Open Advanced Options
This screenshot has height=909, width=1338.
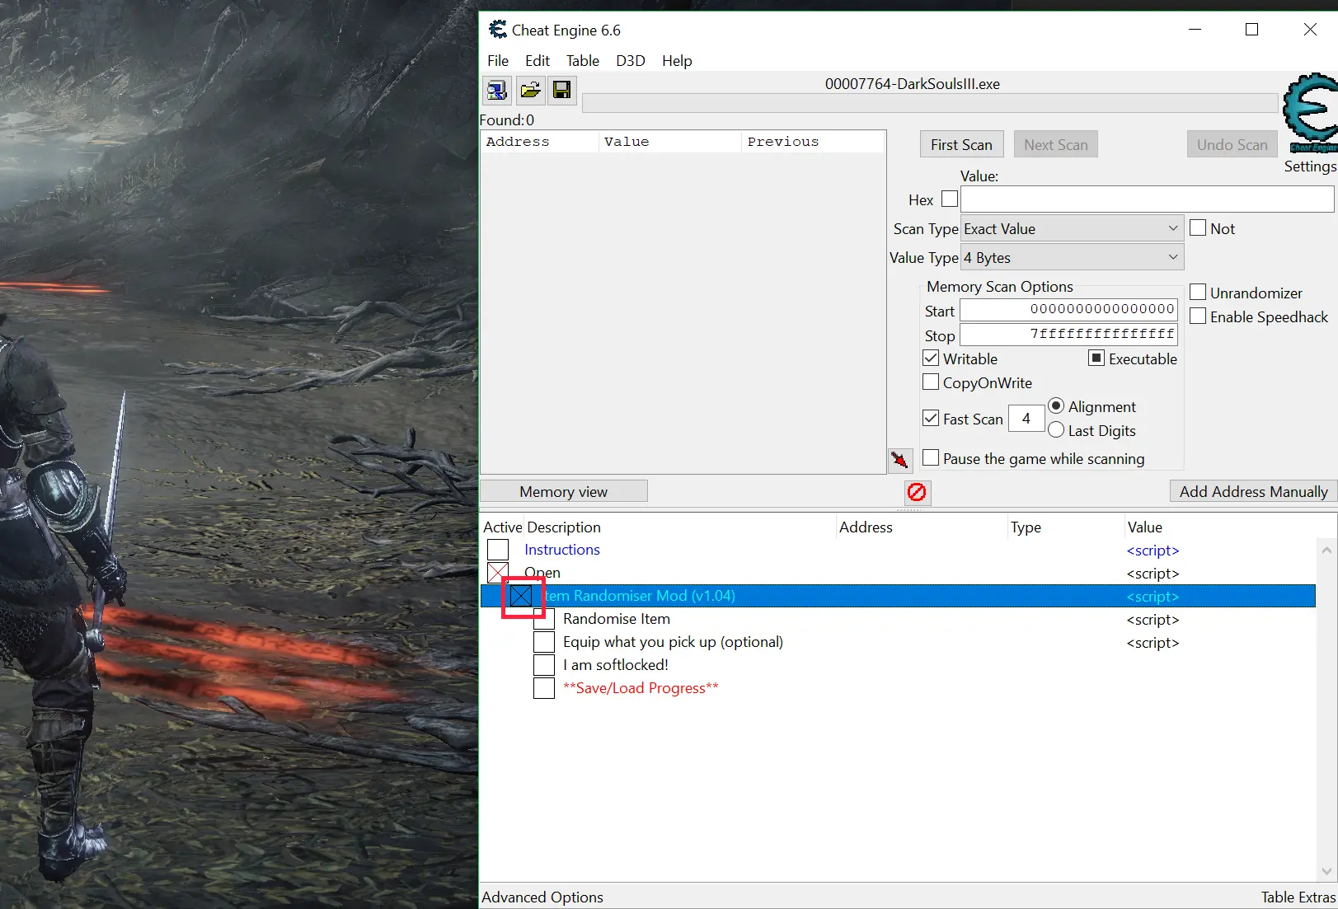click(542, 897)
